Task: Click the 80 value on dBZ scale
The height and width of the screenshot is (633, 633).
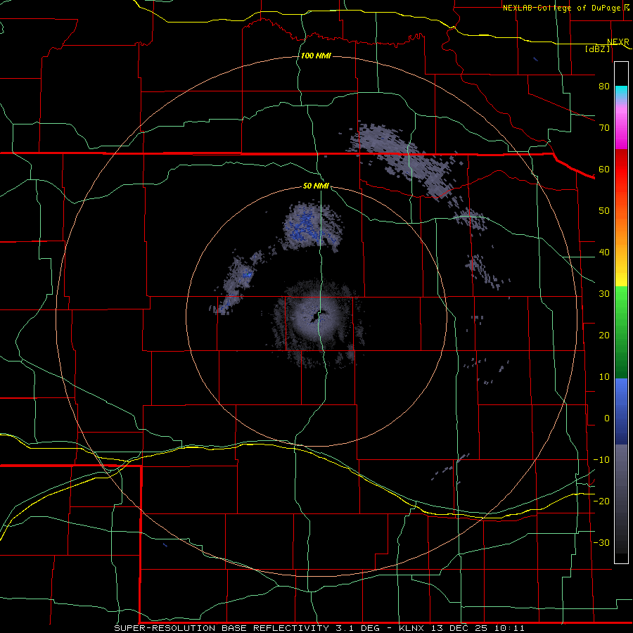Action: tap(604, 86)
